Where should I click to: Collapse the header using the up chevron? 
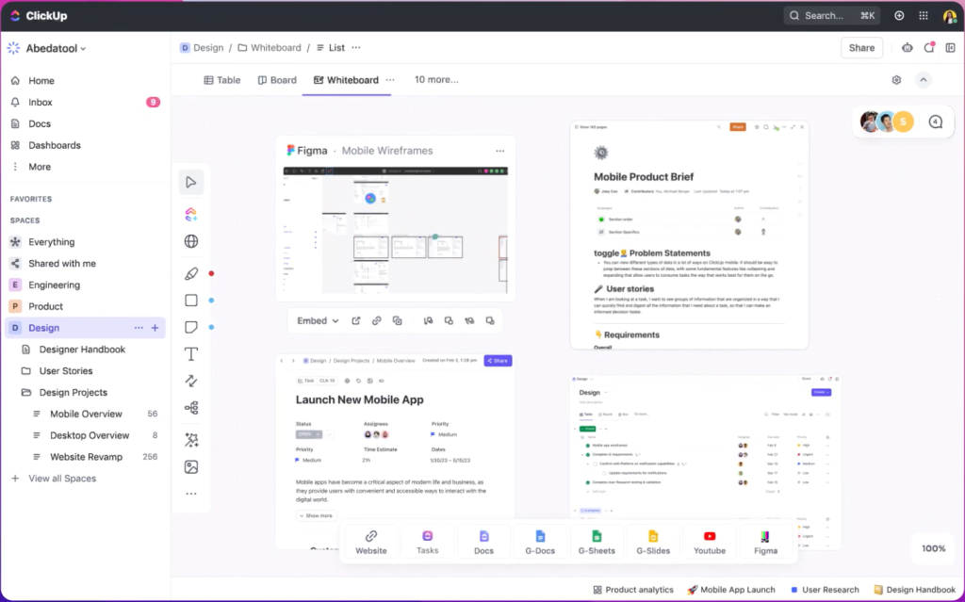tap(924, 80)
